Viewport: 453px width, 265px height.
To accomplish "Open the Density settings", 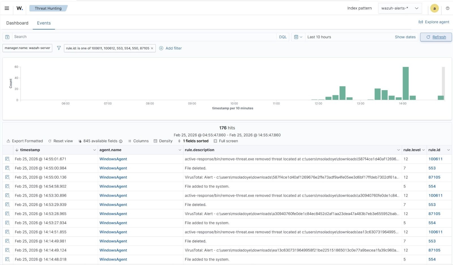I will (163, 141).
